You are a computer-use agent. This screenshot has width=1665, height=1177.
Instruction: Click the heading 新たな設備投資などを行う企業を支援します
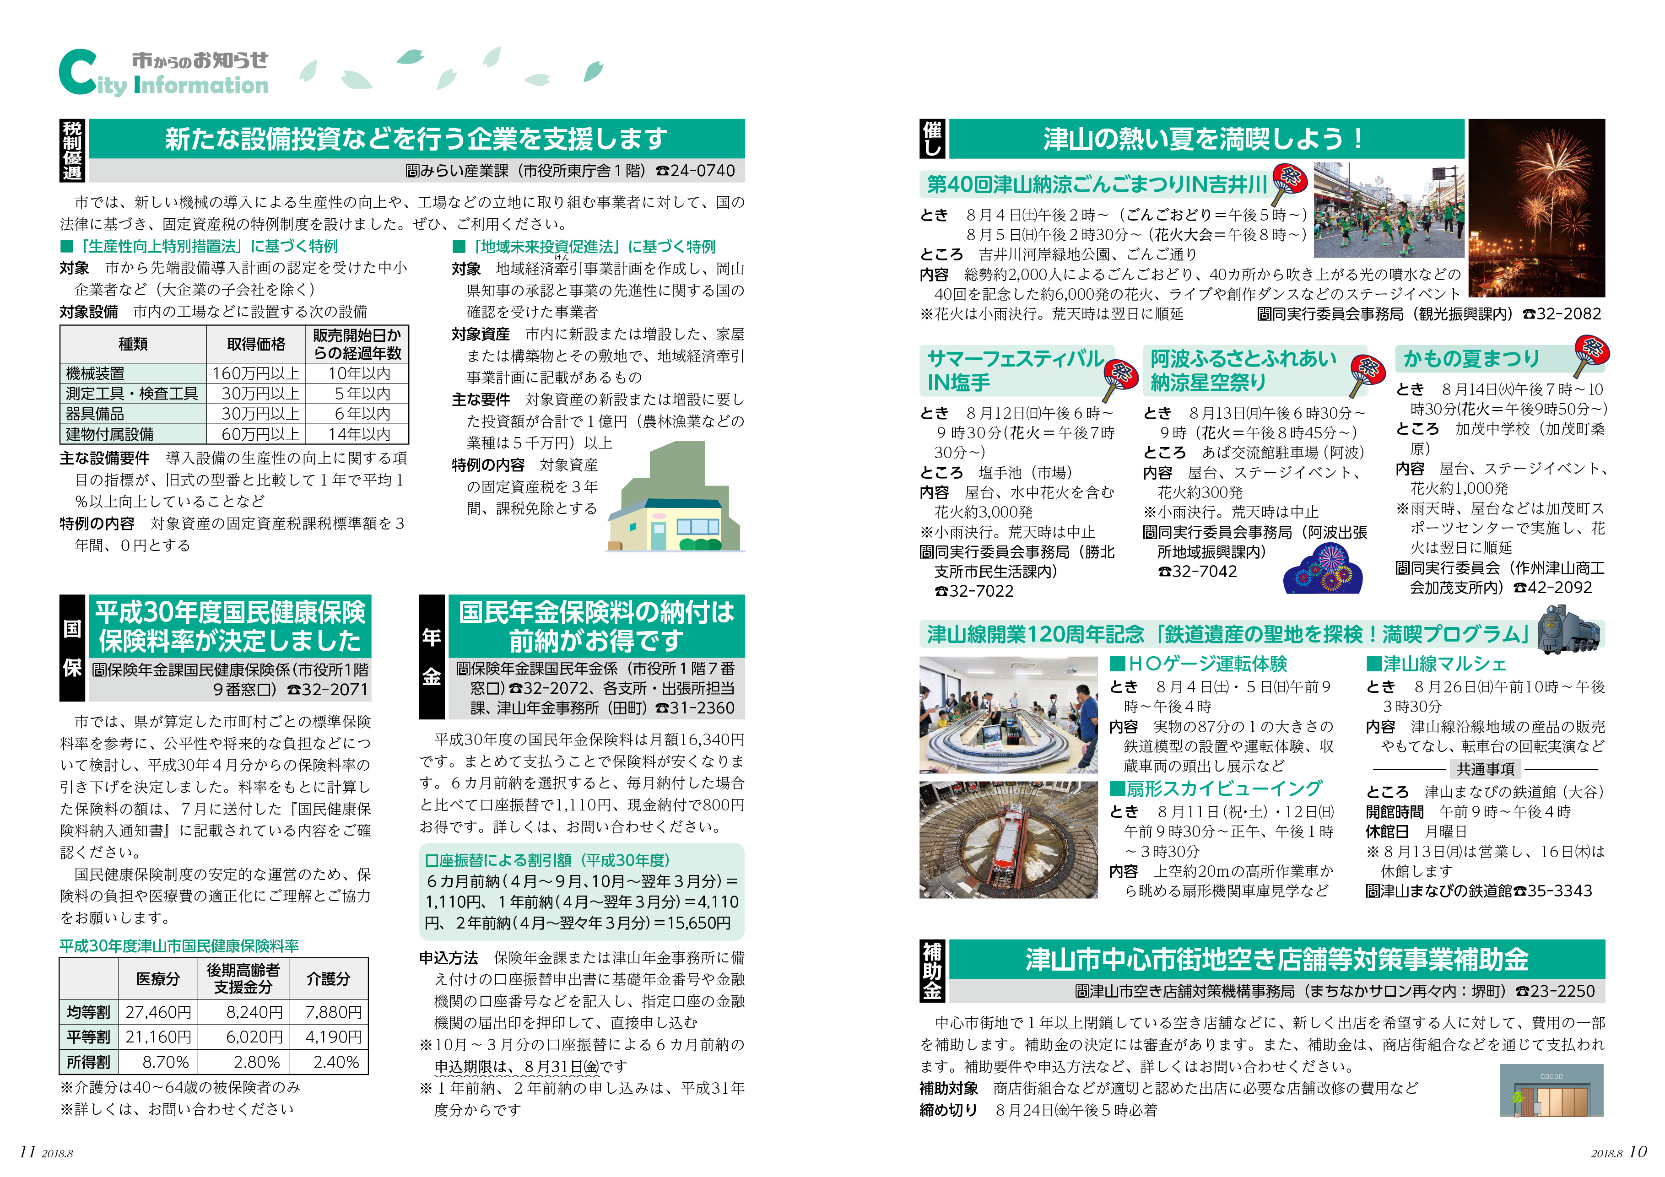point(416,139)
